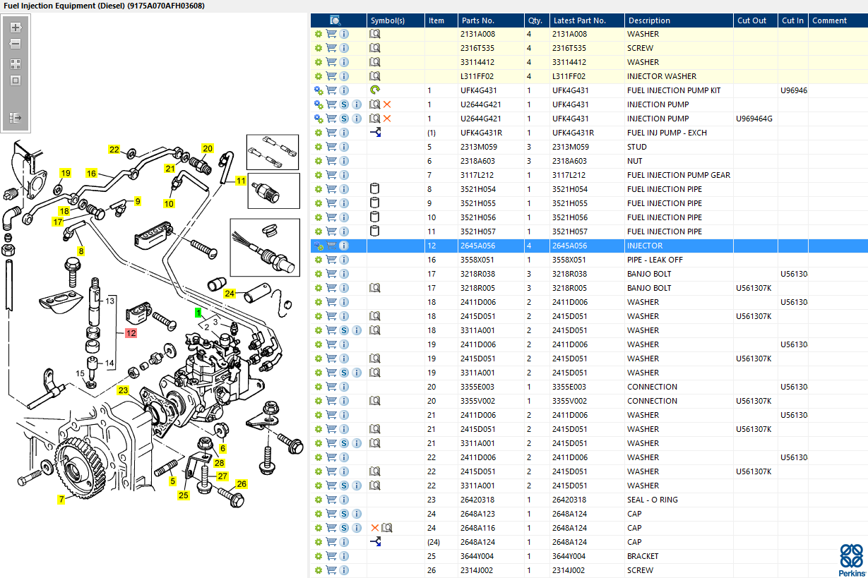Click callout 7 near pump gear
The width and height of the screenshot is (868, 578).
click(x=61, y=500)
